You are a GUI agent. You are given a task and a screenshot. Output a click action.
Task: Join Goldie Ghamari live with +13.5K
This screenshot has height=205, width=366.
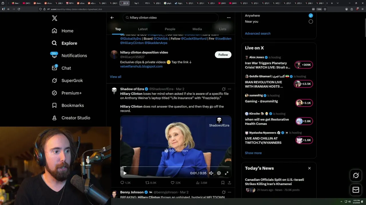coord(304,84)
